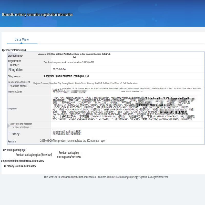
Task: Click the NMPA copyright footer text
Action: [x=106, y=177]
